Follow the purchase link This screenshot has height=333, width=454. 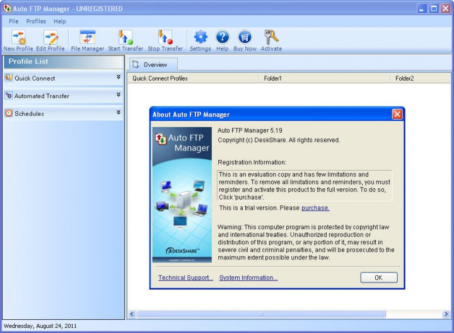tap(315, 208)
